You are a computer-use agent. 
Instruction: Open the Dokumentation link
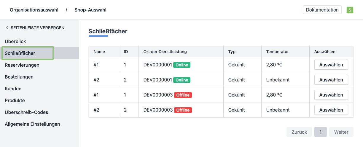322,10
